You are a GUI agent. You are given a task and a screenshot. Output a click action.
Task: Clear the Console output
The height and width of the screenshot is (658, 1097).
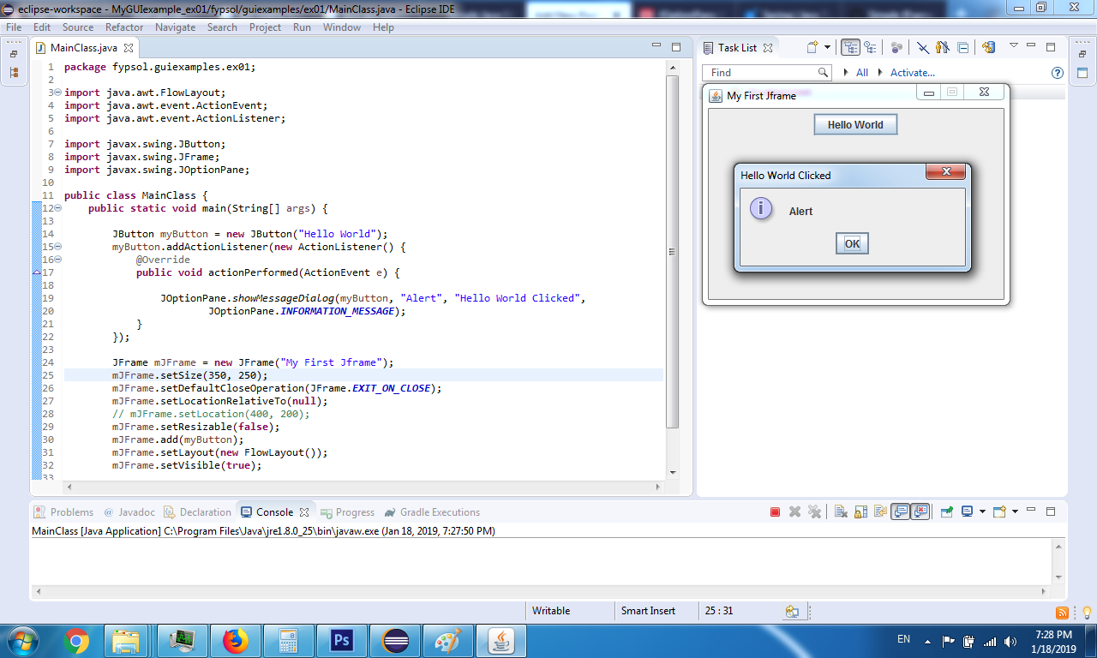click(x=840, y=511)
